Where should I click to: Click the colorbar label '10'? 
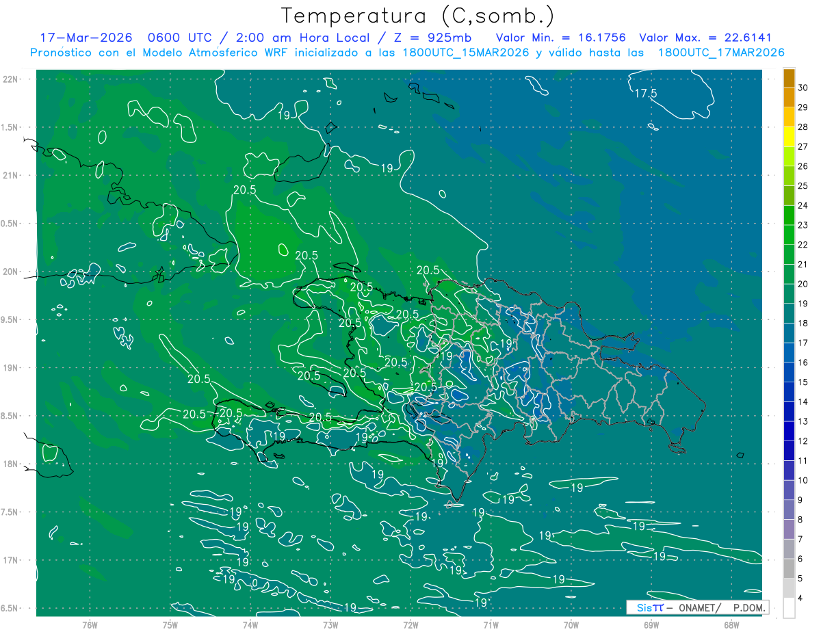pyautogui.click(x=803, y=480)
